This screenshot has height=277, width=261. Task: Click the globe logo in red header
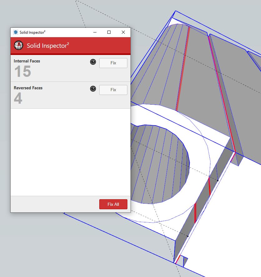coord(19,45)
